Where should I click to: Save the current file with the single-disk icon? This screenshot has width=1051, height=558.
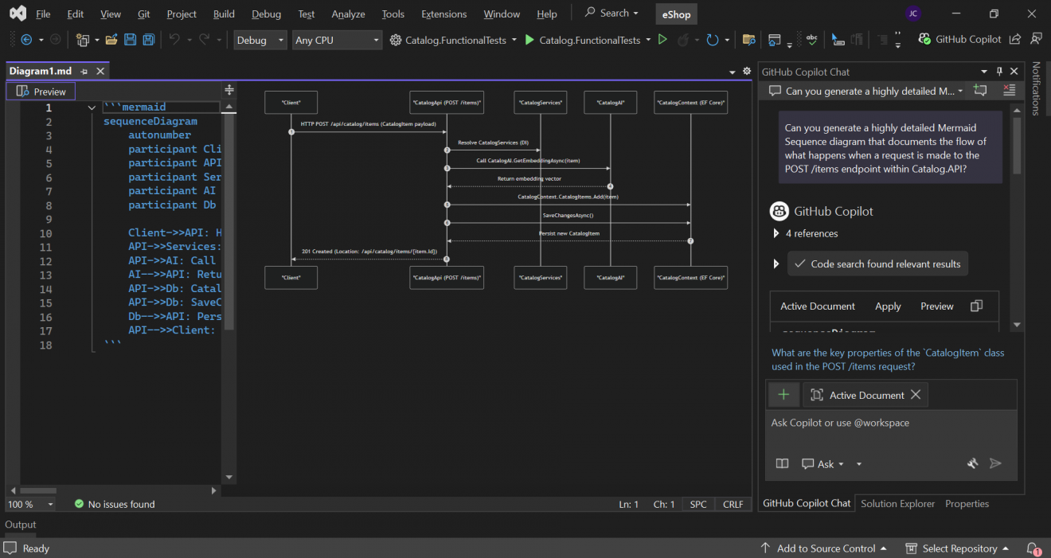(130, 40)
